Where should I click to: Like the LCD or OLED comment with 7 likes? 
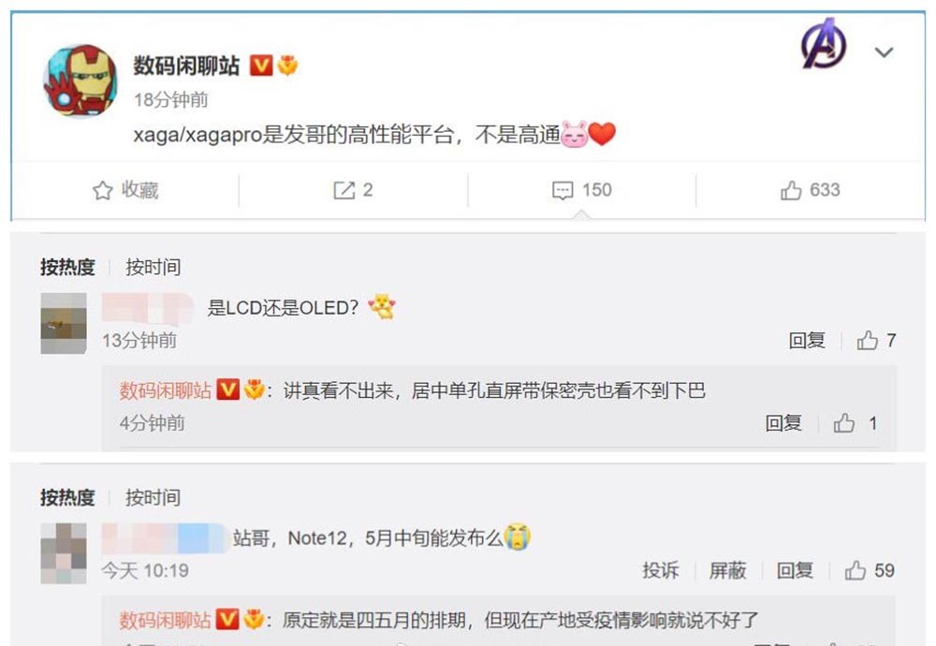(x=868, y=340)
